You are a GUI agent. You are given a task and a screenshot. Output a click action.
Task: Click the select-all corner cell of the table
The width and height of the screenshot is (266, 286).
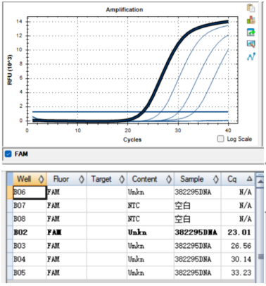coord(10,179)
